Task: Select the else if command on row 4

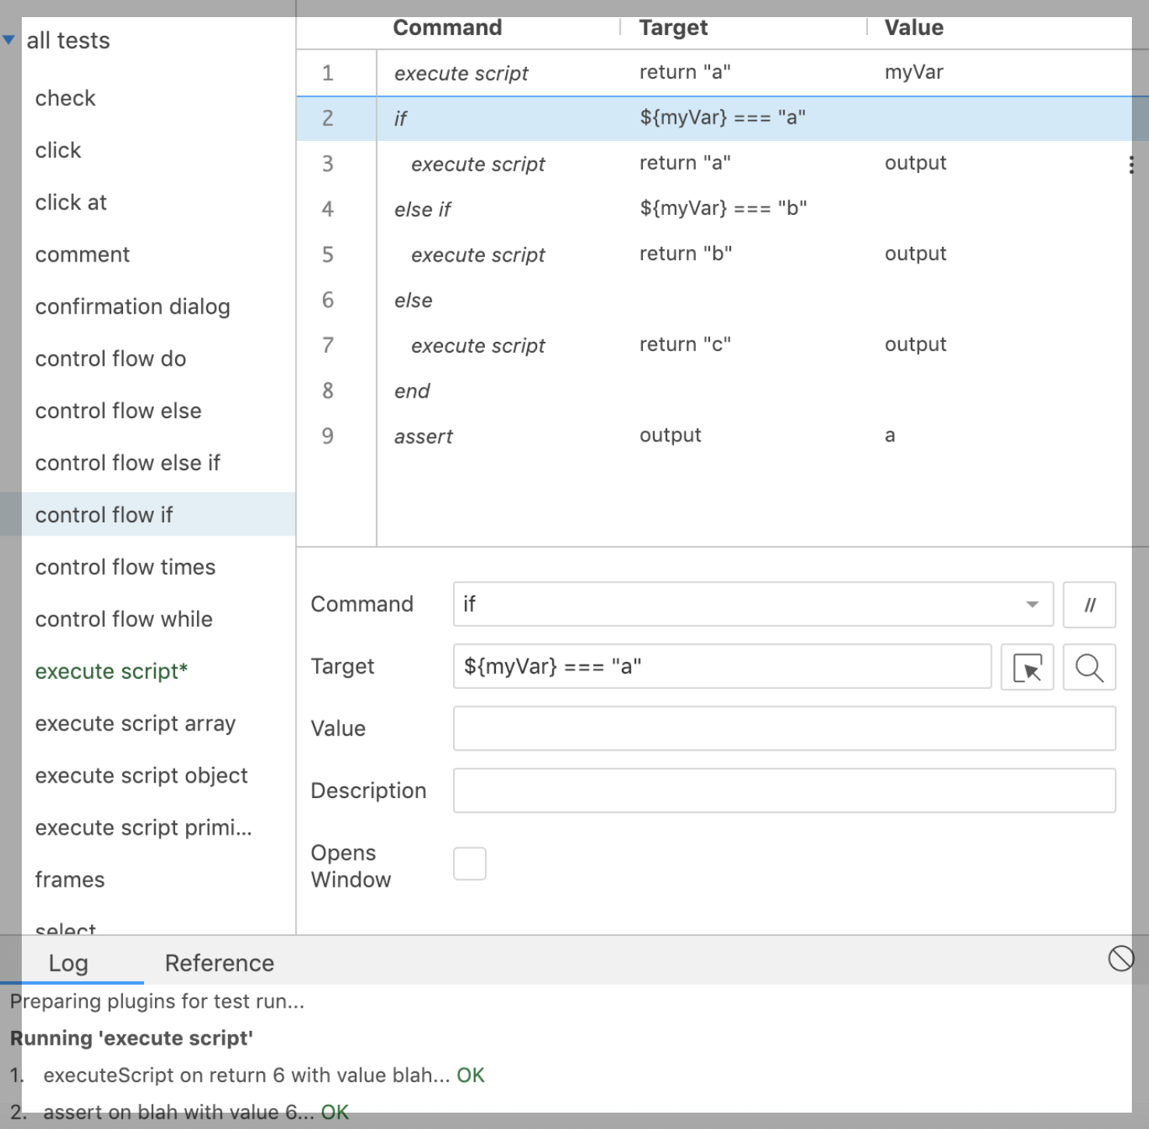Action: [x=545, y=209]
